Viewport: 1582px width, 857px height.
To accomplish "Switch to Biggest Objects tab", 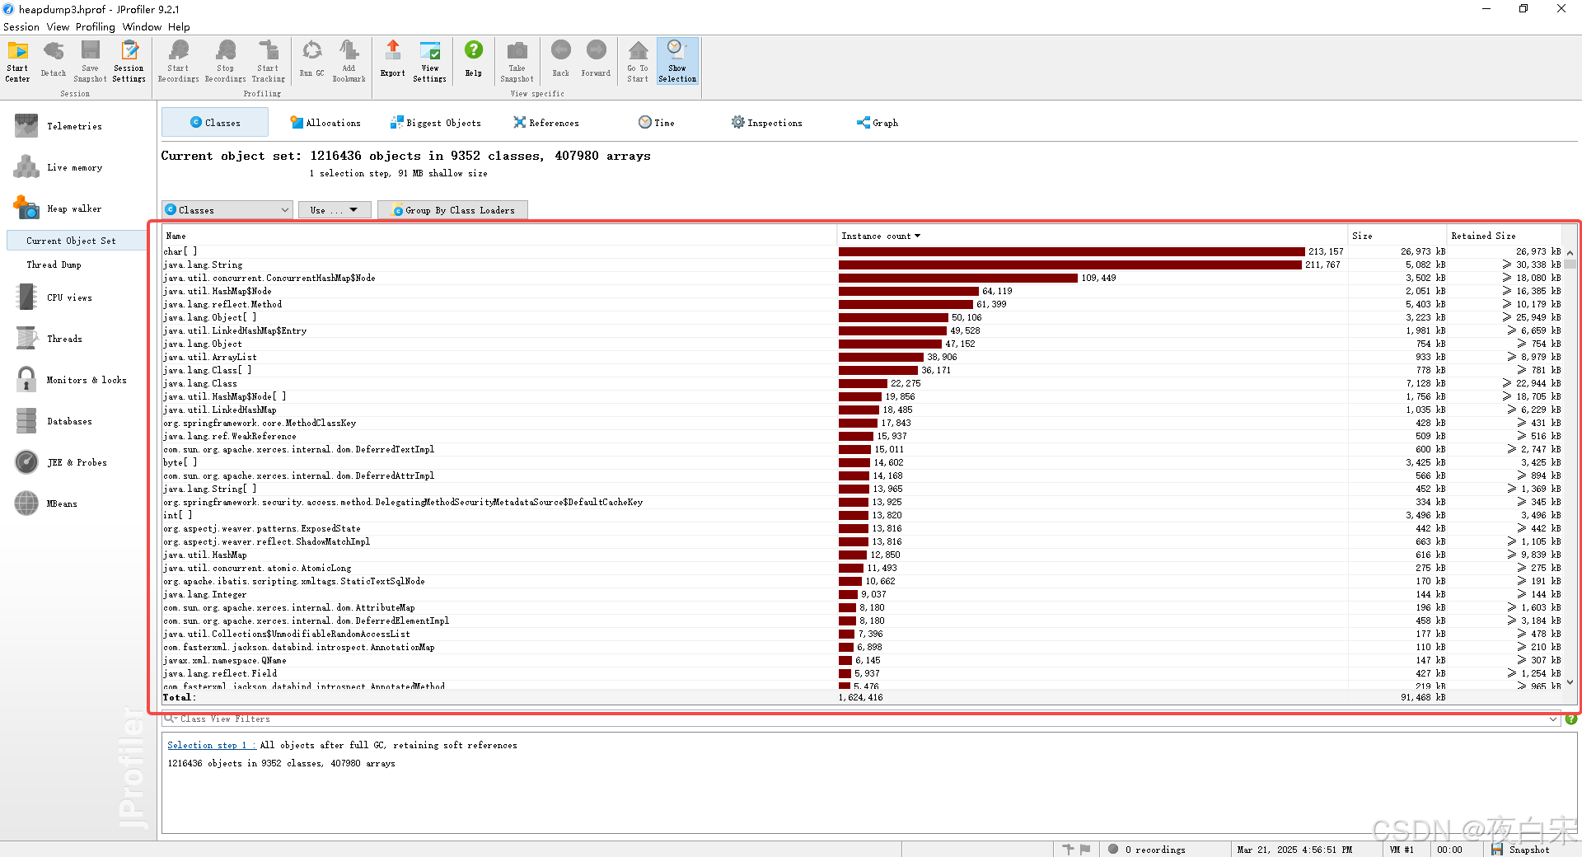I will click(436, 123).
